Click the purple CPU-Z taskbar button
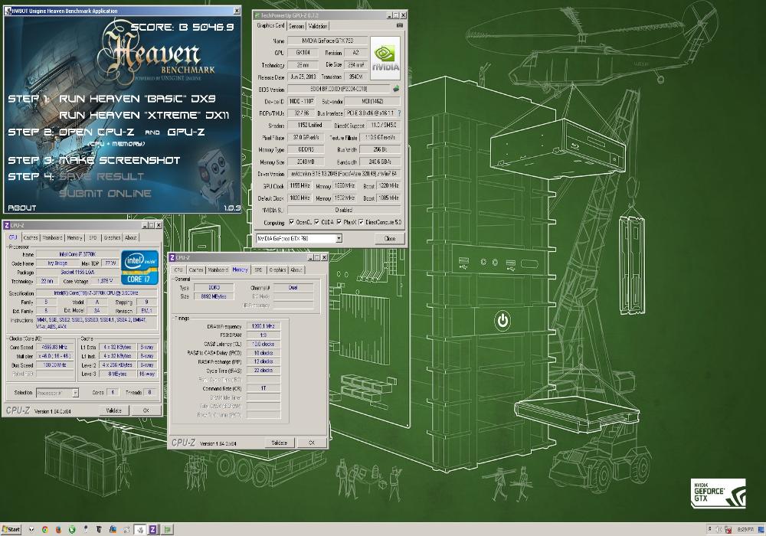This screenshot has width=766, height=536. [153, 530]
